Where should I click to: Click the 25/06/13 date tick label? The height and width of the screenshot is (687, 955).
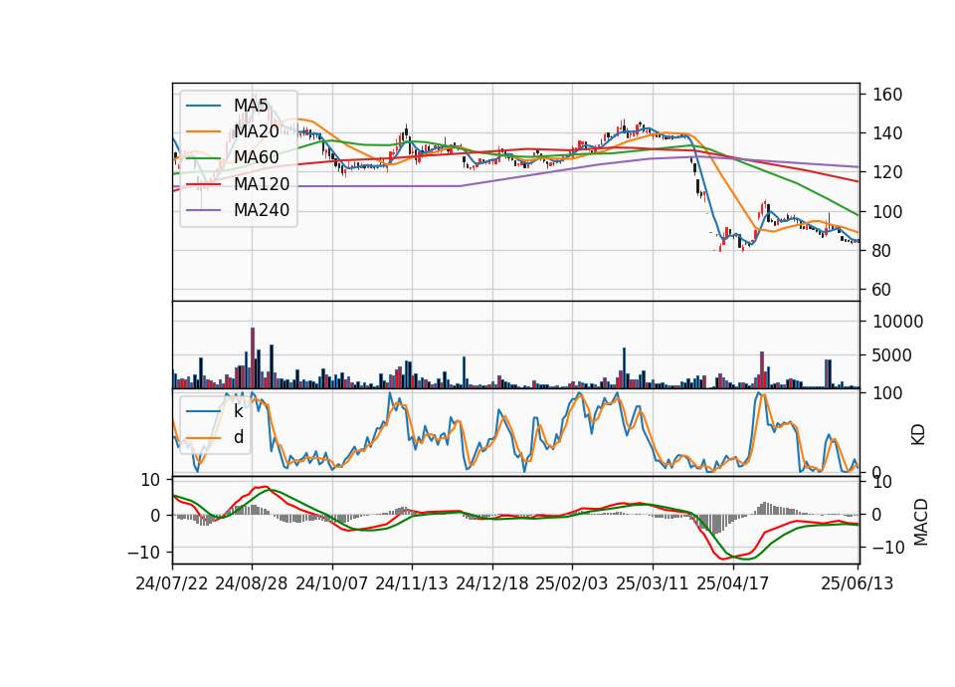[x=858, y=583]
